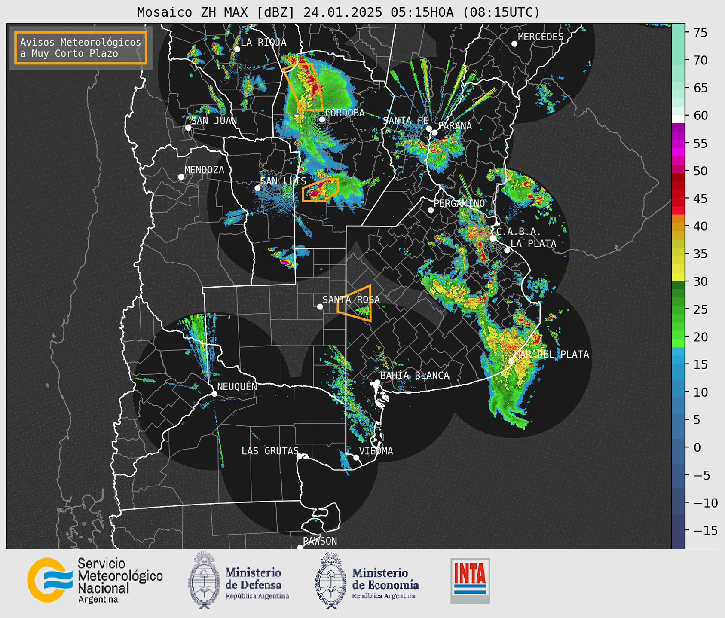Click the 40 dBZ orange color band
The image size is (725, 618).
click(x=678, y=226)
